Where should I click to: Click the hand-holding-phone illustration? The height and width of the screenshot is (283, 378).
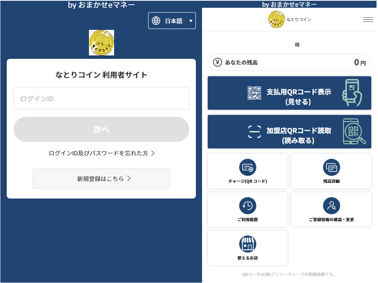point(352,93)
